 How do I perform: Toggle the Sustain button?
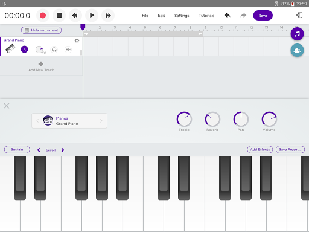17,150
